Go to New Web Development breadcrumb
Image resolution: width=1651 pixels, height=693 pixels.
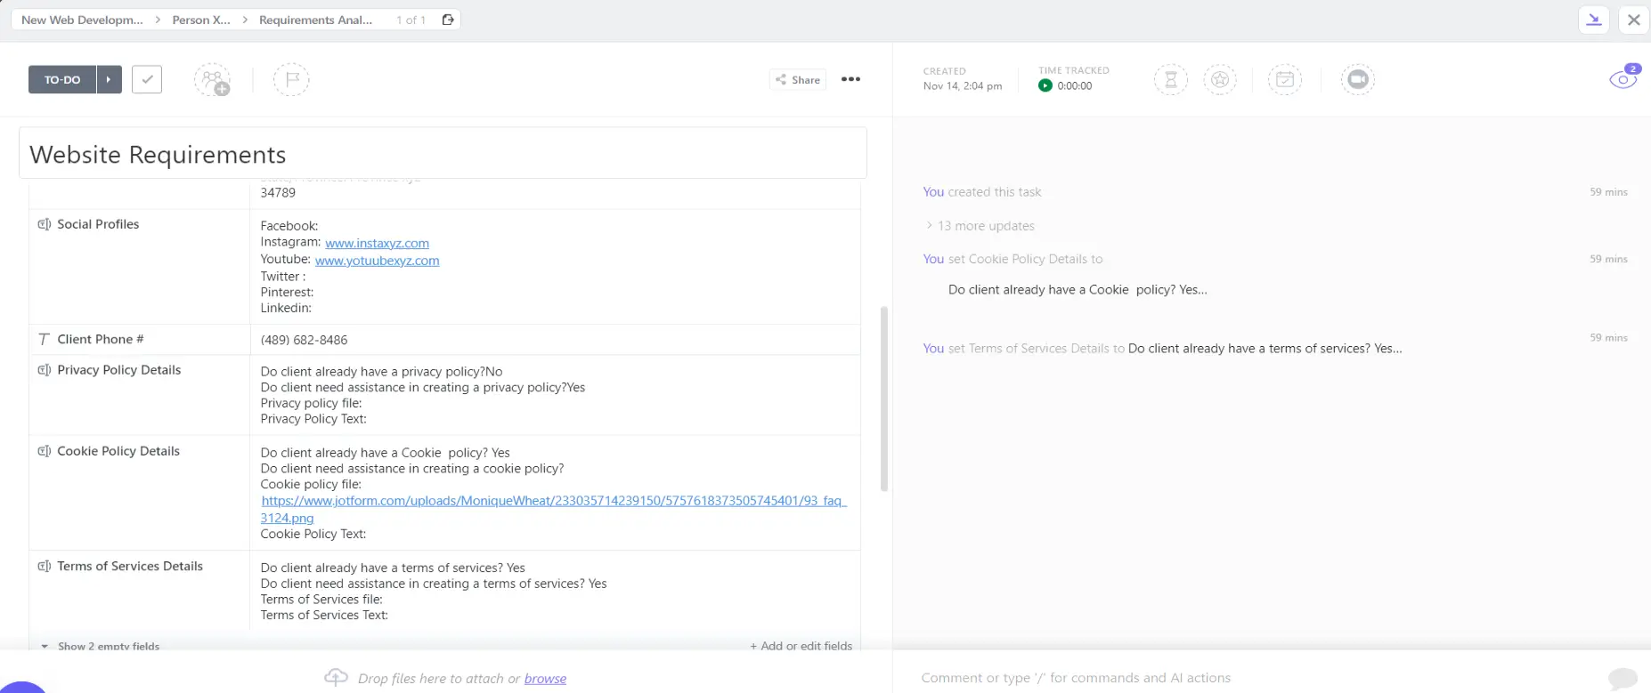82,20
